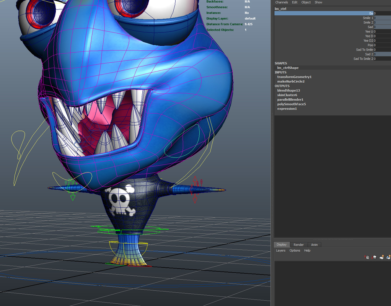The image size is (391, 306).
Task: Expand the skinCluster6 output node
Action: click(287, 95)
